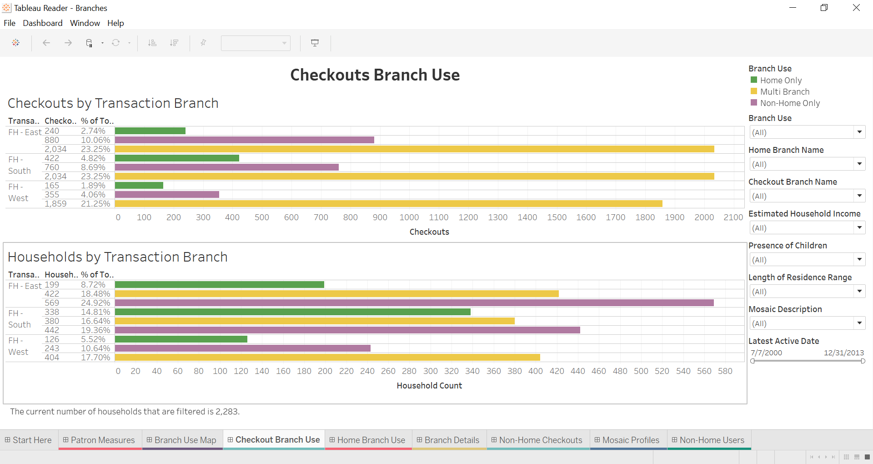The height and width of the screenshot is (464, 873).
Task: Click the 'Checko..' column header
Action: [60, 121]
